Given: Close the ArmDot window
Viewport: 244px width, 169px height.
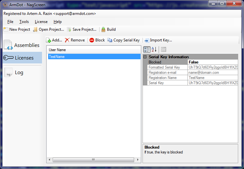Looking at the screenshot, I should 234,3.
